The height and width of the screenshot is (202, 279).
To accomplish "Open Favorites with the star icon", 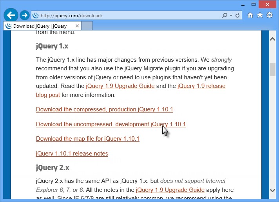I will point(260,15).
